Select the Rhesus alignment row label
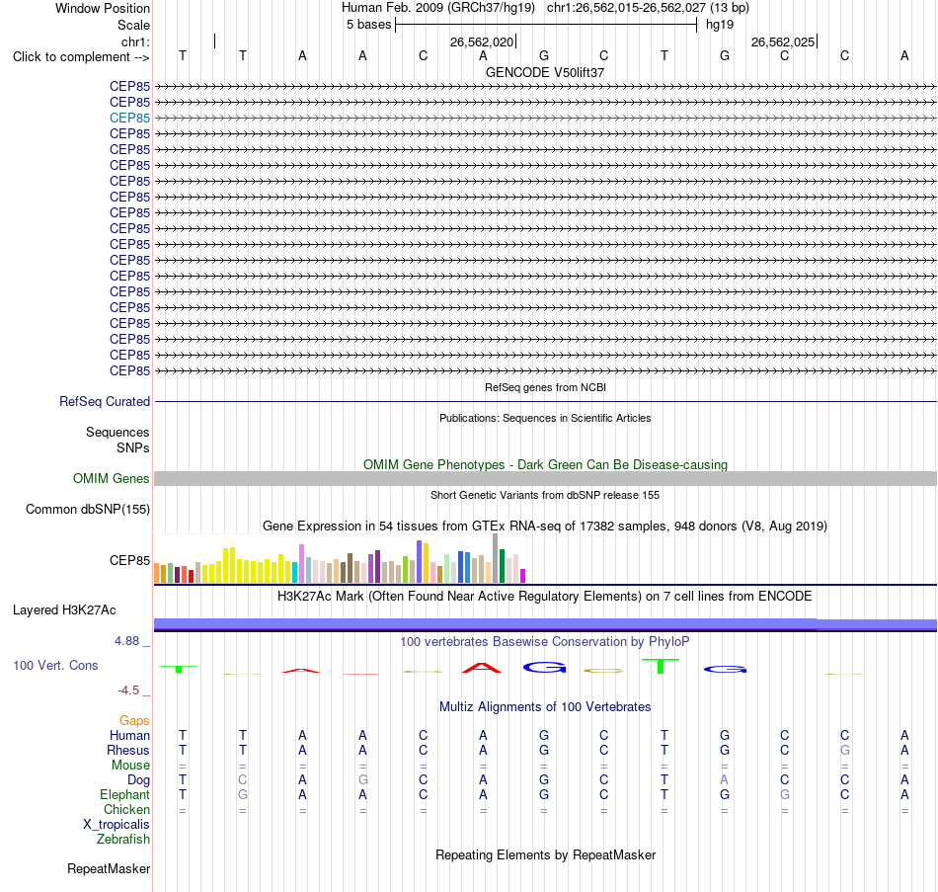Image resolution: width=938 pixels, height=892 pixels. (128, 751)
